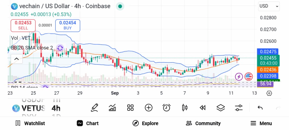Go to the Explore tab

pyautogui.click(x=145, y=123)
